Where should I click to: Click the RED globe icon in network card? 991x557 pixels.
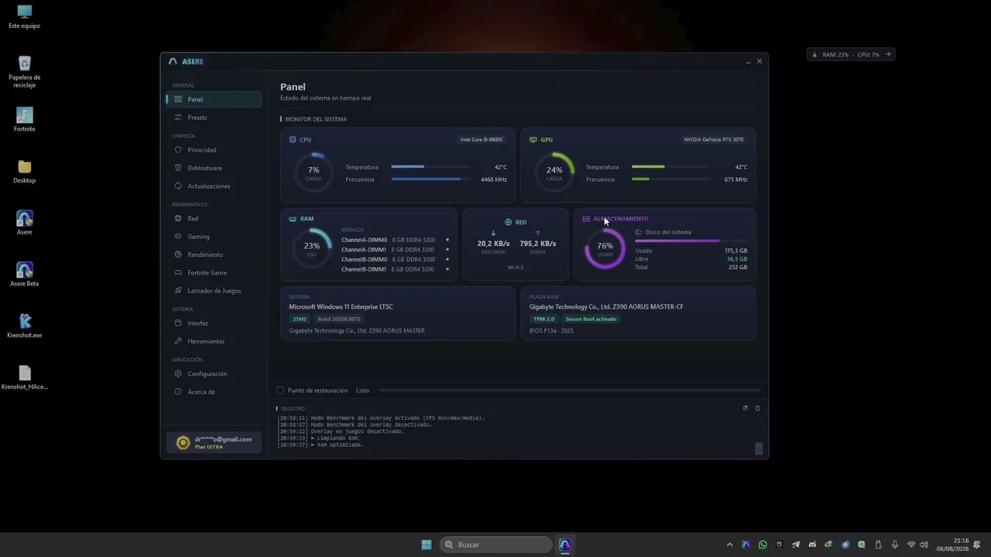click(x=509, y=222)
